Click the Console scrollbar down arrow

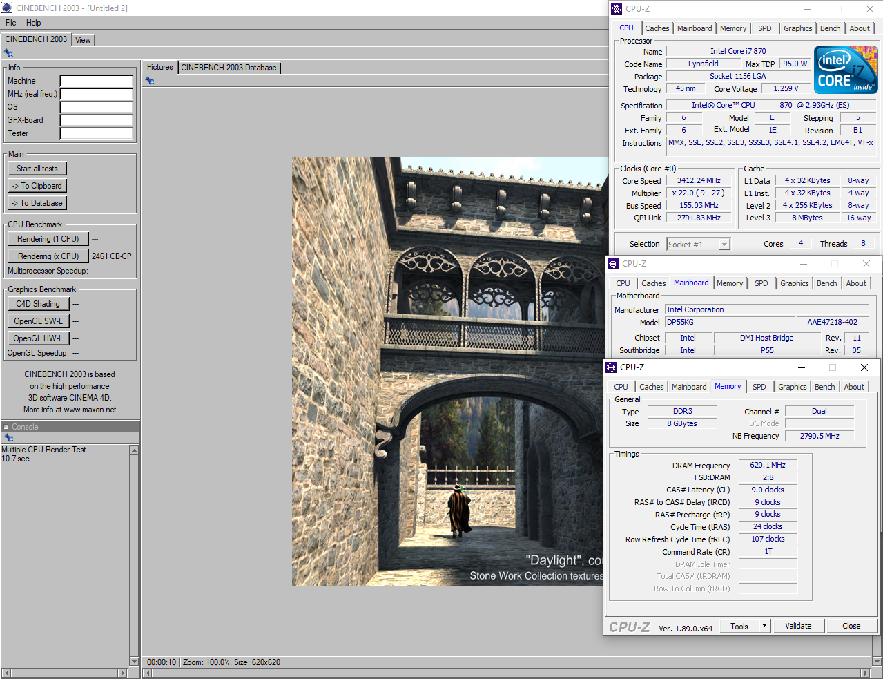134,662
